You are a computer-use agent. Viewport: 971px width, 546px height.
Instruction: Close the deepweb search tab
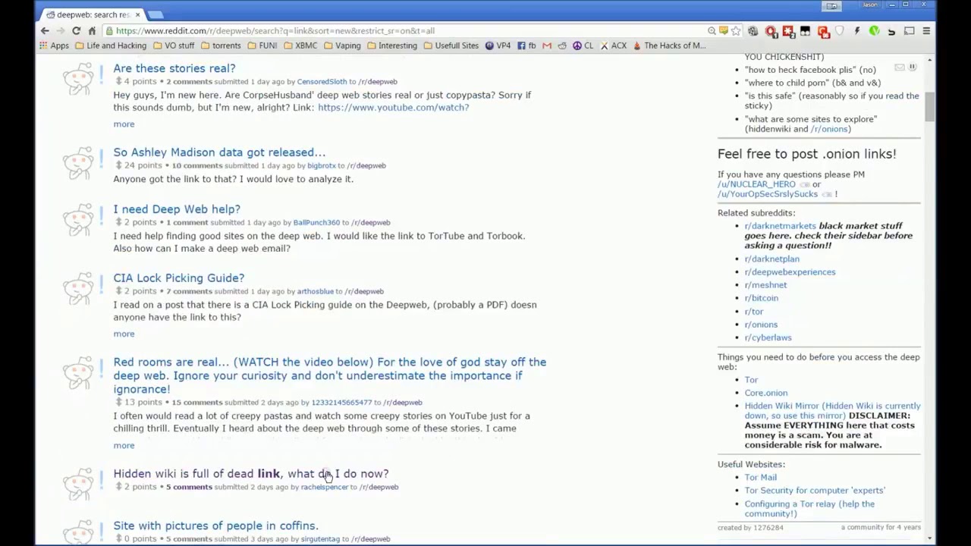137,14
